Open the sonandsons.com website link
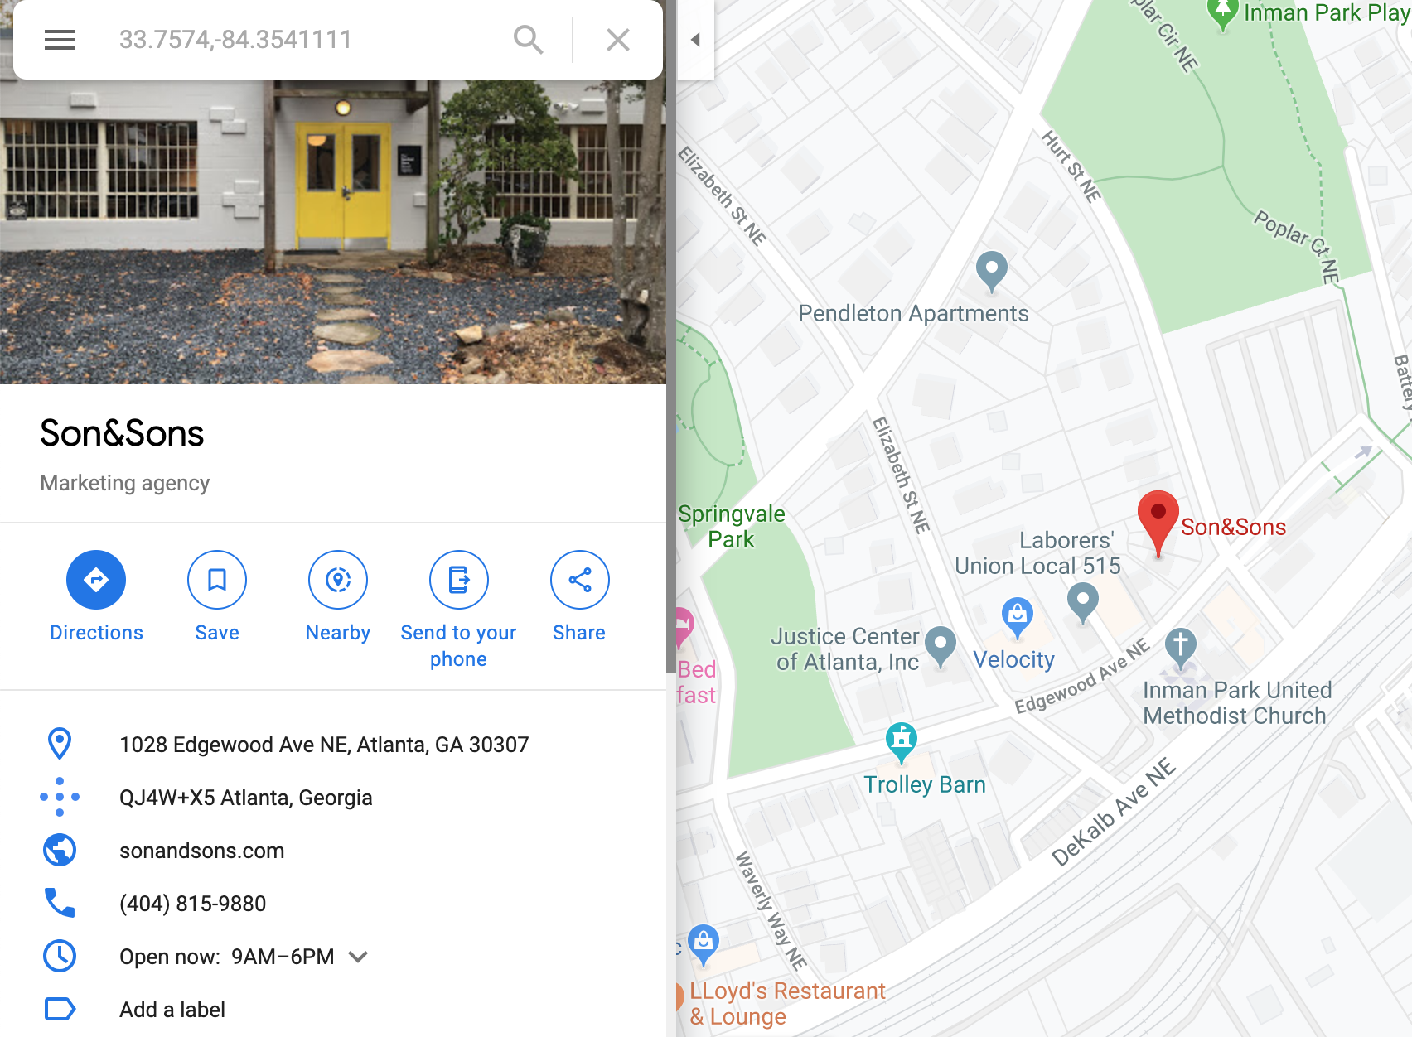This screenshot has width=1412, height=1037. tap(201, 851)
